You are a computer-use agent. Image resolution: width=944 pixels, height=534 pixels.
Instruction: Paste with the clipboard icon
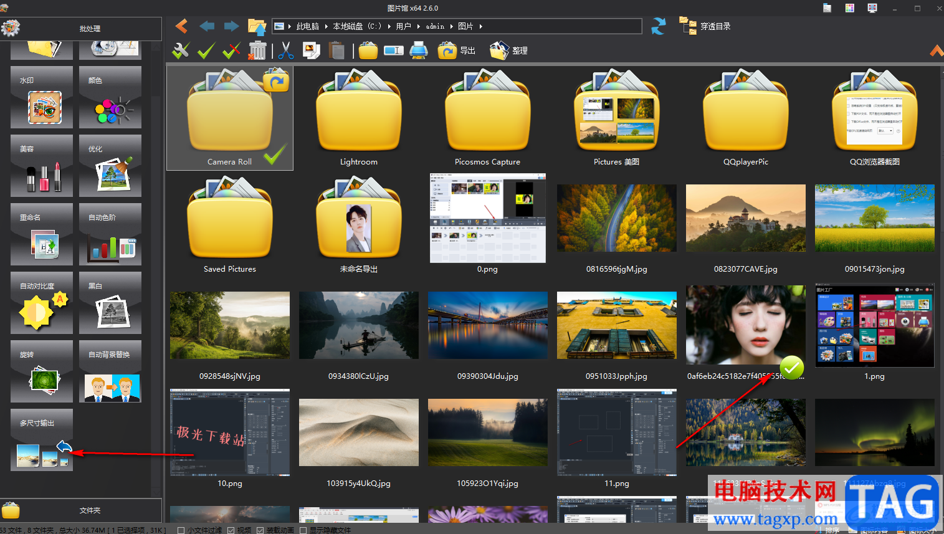pyautogui.click(x=336, y=50)
